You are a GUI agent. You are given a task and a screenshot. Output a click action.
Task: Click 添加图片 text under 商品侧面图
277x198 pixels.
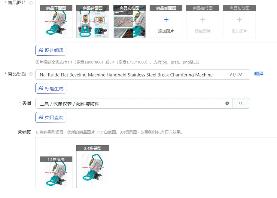click(166, 31)
